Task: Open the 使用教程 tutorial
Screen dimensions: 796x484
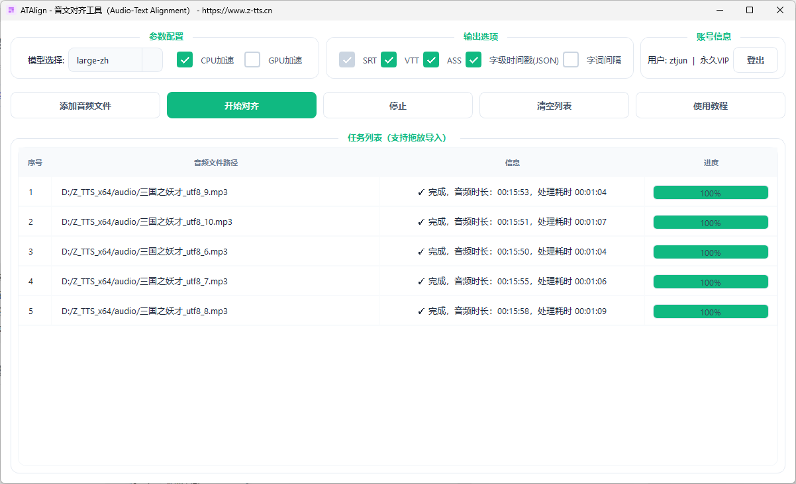Action: [x=711, y=105]
